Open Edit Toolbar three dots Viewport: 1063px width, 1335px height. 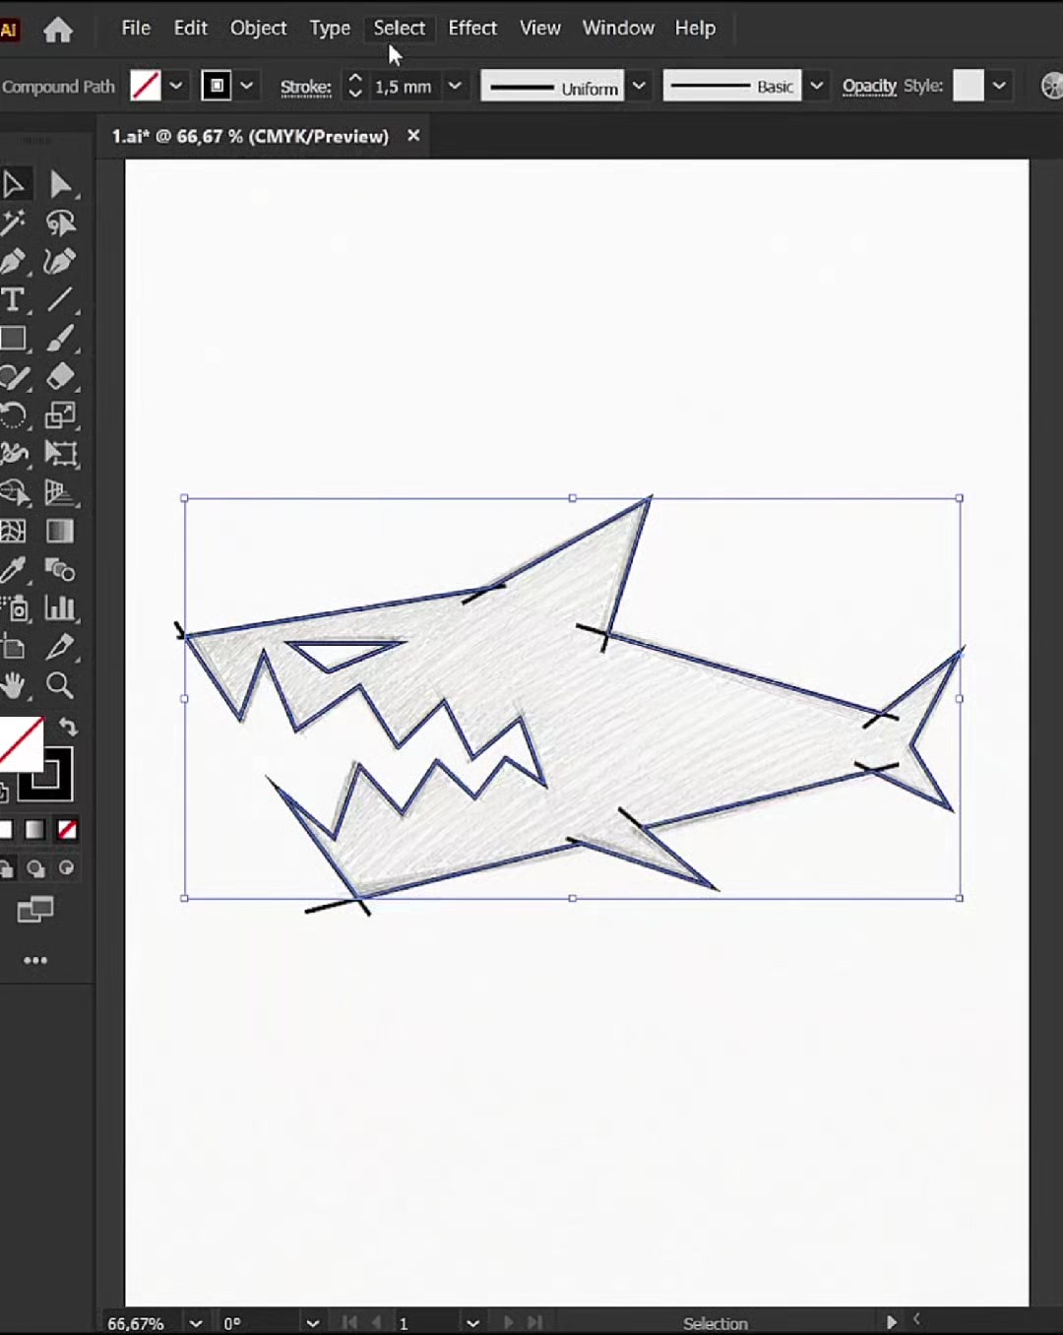point(35,960)
